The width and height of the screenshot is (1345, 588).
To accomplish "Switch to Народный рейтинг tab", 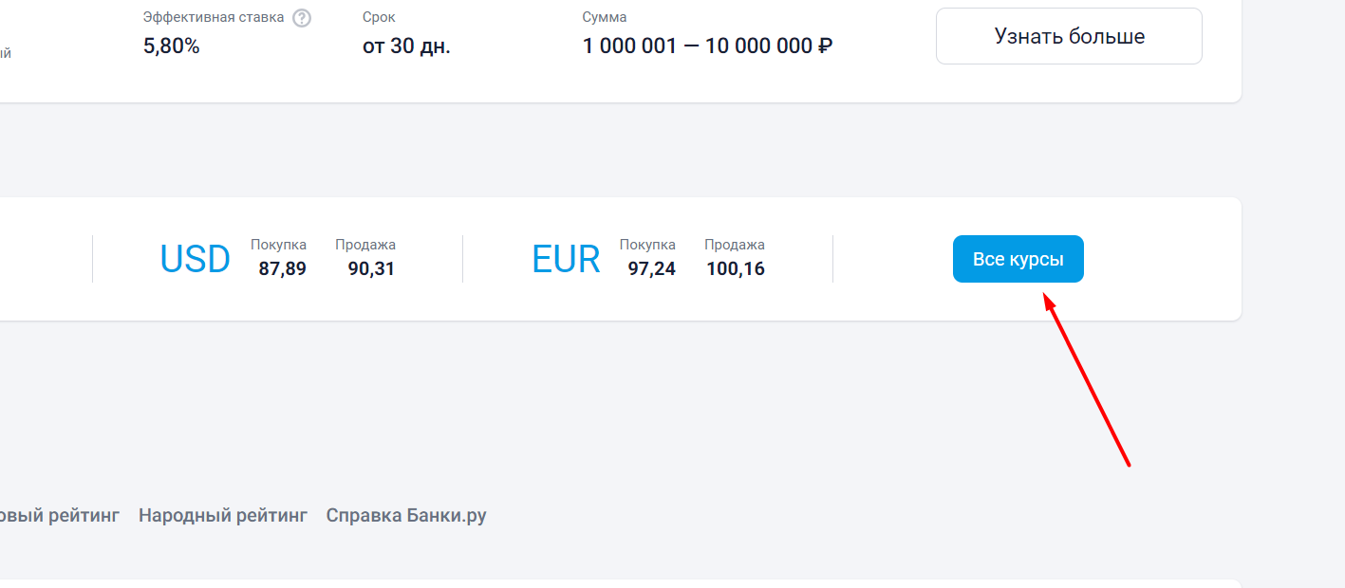I will [223, 516].
